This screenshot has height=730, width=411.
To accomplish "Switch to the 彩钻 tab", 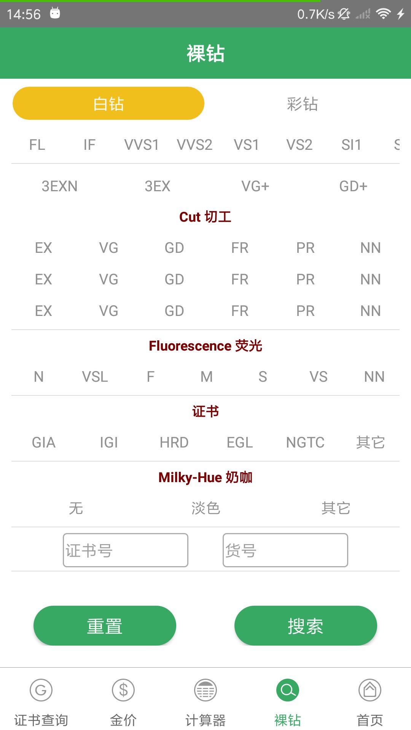I will click(x=303, y=103).
